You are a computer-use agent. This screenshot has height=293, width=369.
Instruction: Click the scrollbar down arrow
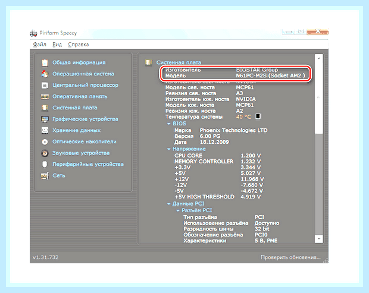point(319,239)
